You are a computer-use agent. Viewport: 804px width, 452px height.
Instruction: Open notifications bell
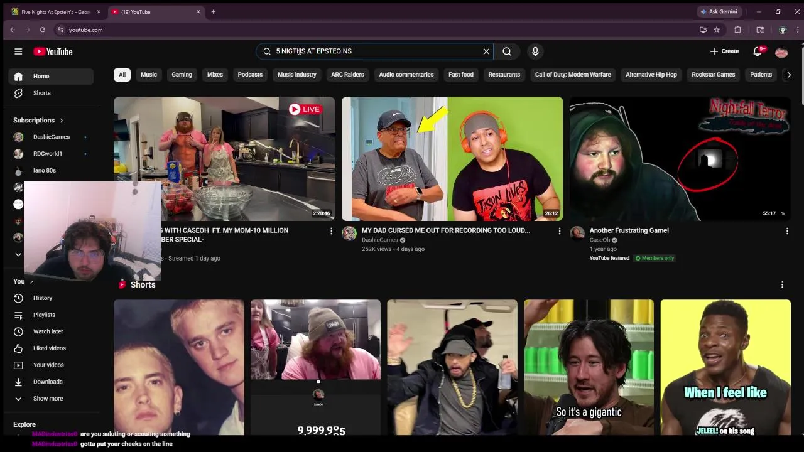758,51
